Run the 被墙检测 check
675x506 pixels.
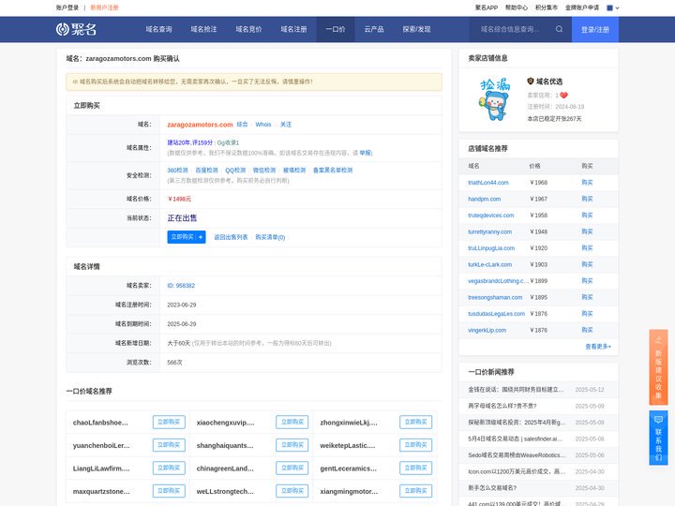[x=294, y=170]
